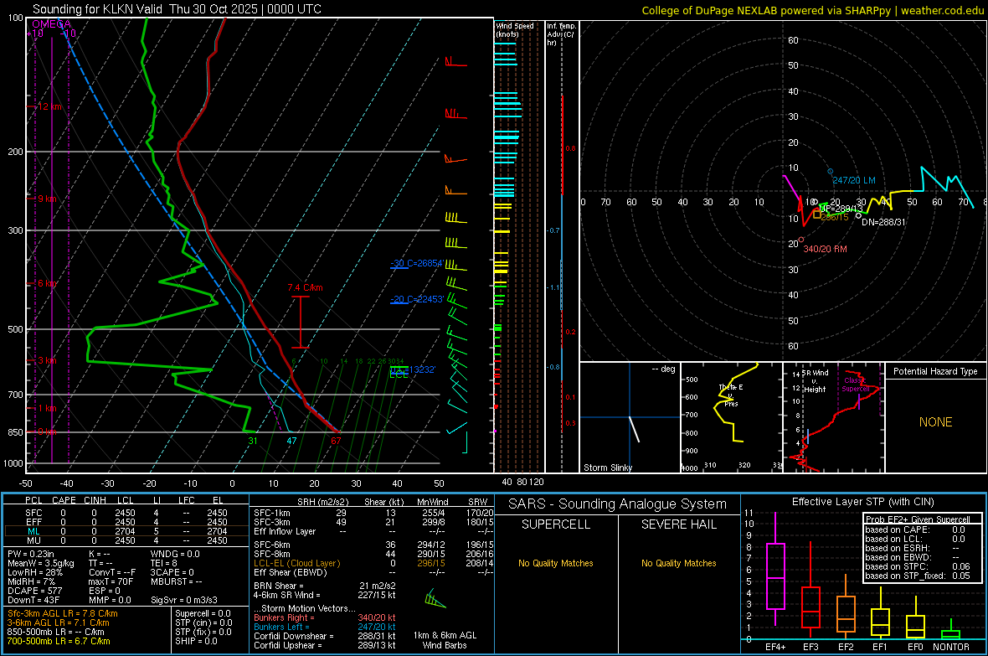Viewport: 988px width, 656px height.
Task: Select the 'Potential Hazard Type' header
Action: (935, 371)
